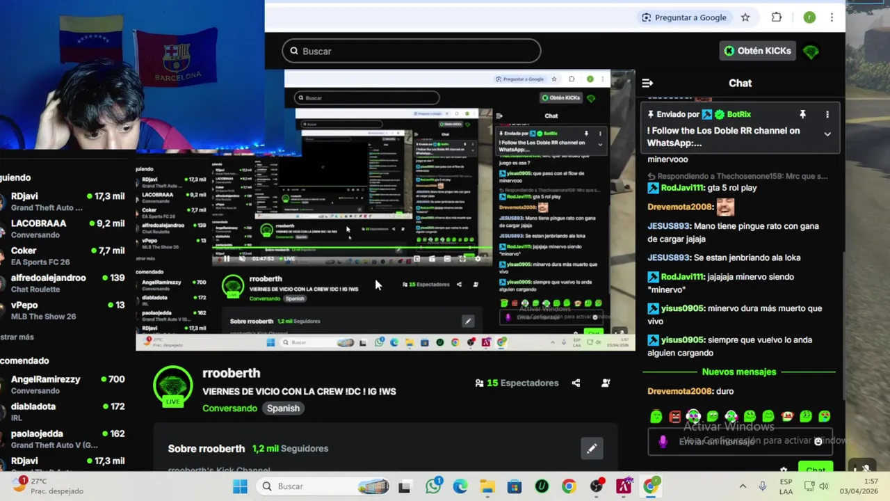Open the emoji picker in the message box

tap(818, 441)
